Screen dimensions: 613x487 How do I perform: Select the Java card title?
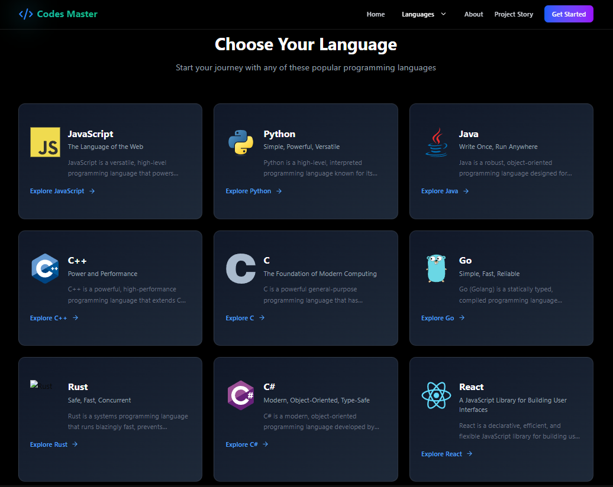(469, 134)
